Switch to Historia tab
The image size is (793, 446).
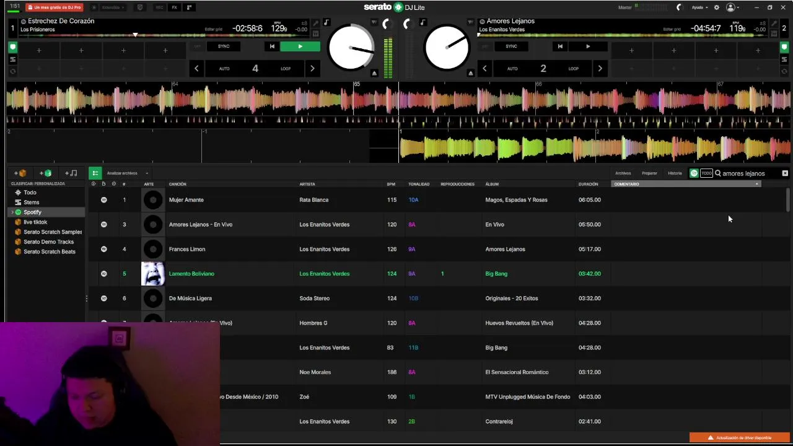pyautogui.click(x=675, y=173)
